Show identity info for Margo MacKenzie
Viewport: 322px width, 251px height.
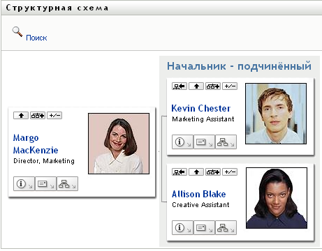pyautogui.click(x=24, y=184)
